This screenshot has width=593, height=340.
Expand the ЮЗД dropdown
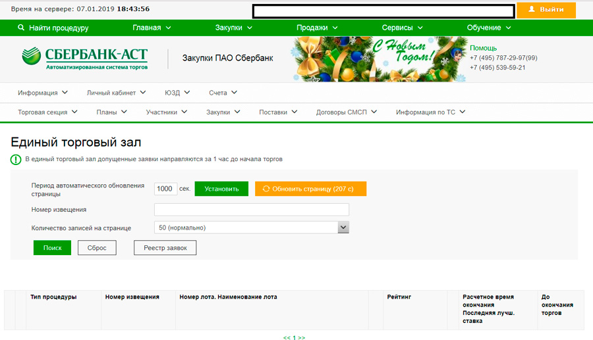tap(177, 93)
